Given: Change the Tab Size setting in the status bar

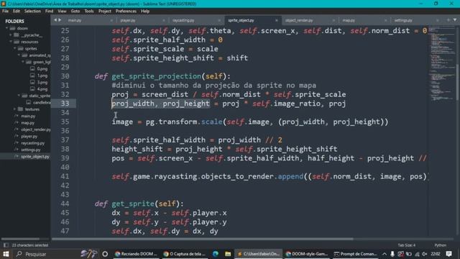Looking at the screenshot, I should (x=406, y=245).
